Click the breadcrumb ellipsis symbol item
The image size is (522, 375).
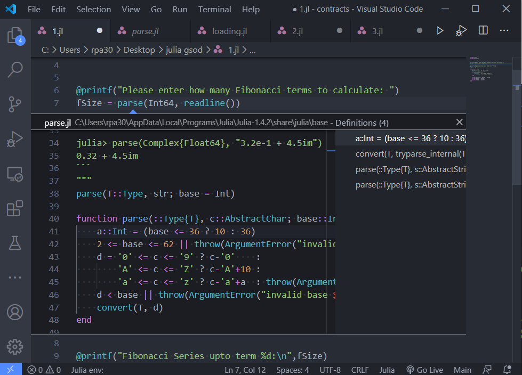[253, 51]
